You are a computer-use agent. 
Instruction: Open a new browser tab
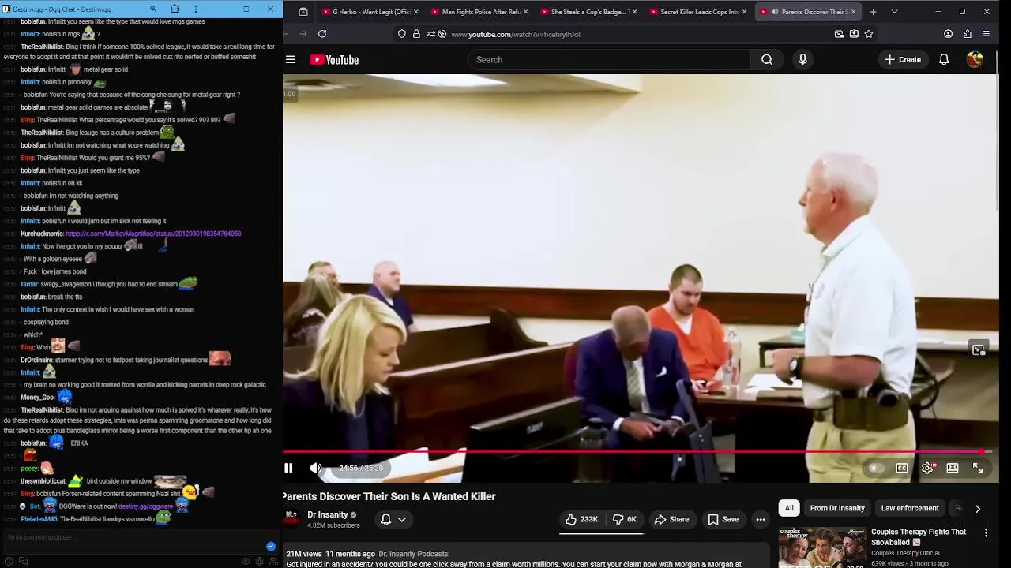(873, 12)
